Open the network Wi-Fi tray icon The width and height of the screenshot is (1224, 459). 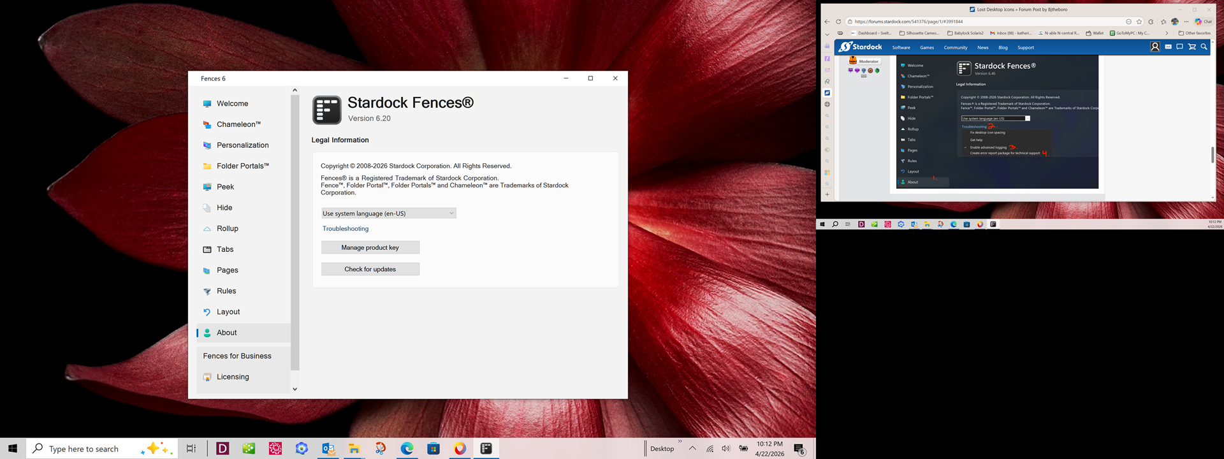(x=710, y=449)
